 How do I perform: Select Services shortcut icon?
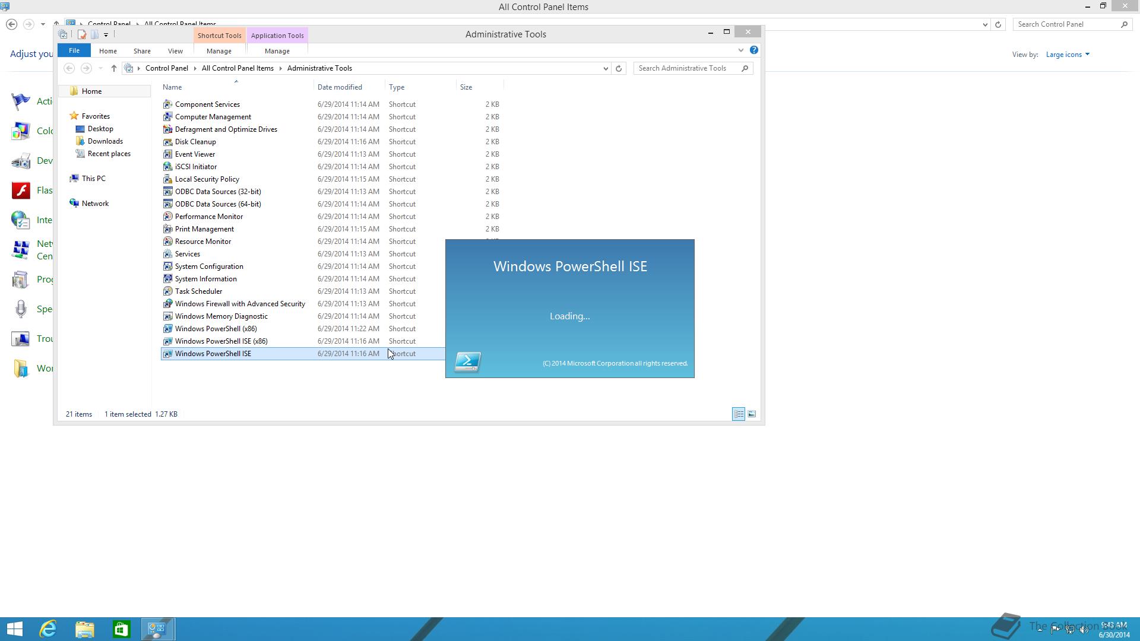[x=167, y=254]
